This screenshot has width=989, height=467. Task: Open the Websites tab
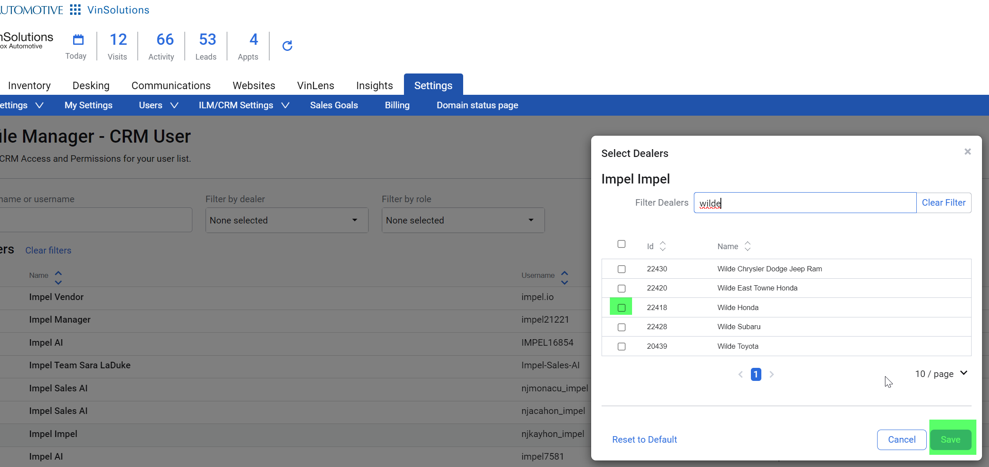(254, 85)
